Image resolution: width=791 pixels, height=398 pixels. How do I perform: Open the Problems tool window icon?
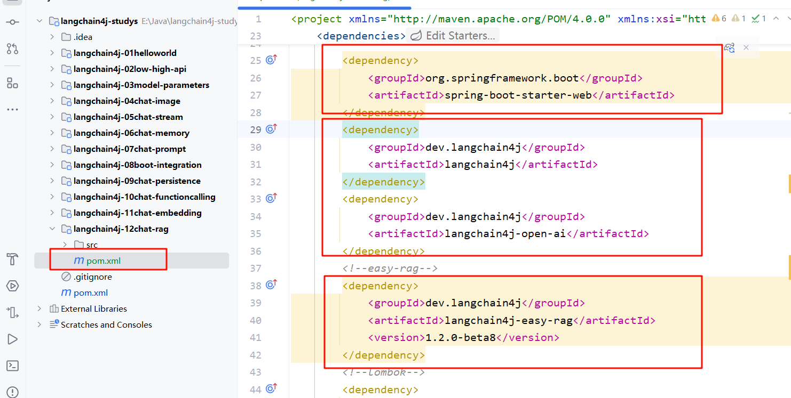click(x=12, y=392)
